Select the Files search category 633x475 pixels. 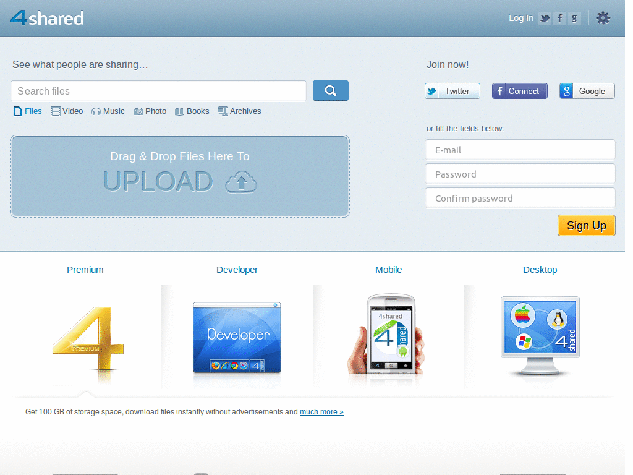[x=27, y=111]
